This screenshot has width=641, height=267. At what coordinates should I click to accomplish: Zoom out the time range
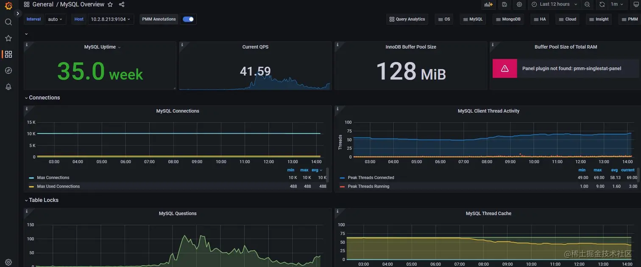point(587,4)
